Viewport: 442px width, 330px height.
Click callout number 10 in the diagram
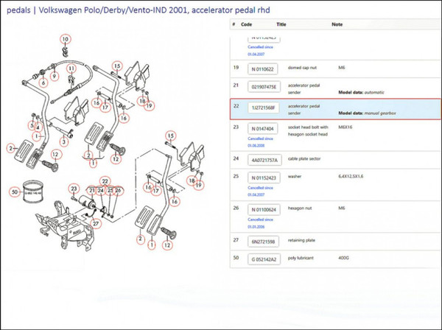(65, 38)
